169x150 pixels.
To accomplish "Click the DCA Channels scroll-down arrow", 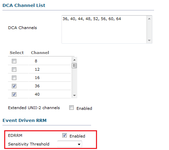I will [149, 40].
